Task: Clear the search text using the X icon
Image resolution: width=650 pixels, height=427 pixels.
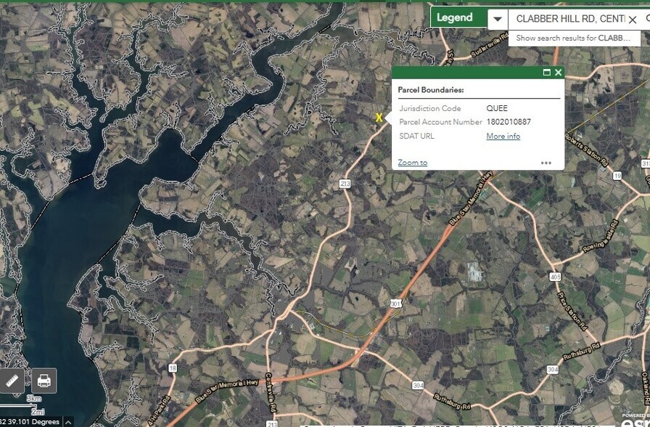Action: coord(633,20)
